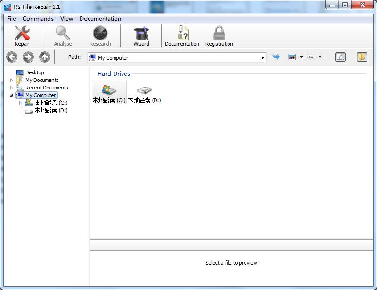
Task: Select My Documents in the folder tree
Action: coord(42,80)
